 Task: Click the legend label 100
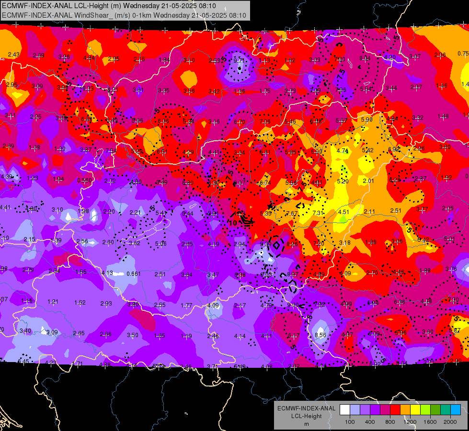point(350,422)
